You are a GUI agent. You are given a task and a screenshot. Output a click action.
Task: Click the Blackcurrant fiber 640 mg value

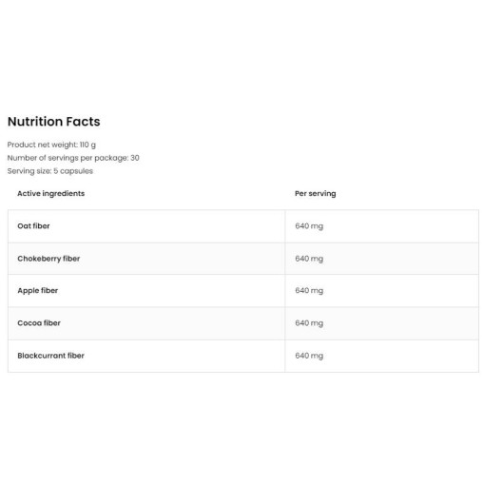coord(309,356)
